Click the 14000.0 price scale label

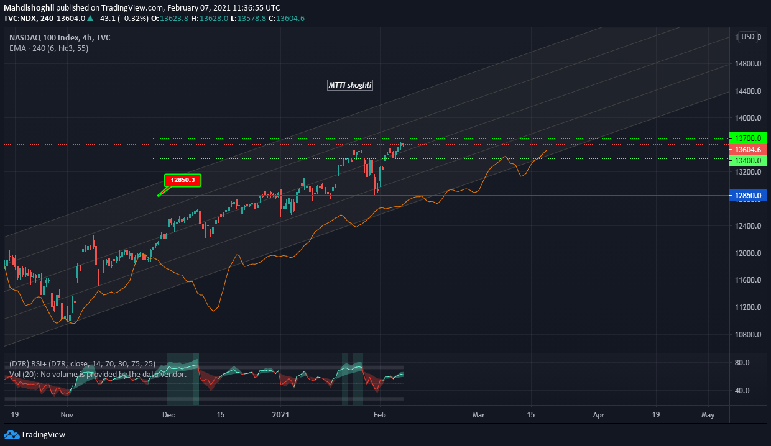click(x=749, y=118)
